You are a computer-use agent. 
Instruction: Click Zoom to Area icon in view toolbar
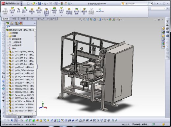[84, 19]
